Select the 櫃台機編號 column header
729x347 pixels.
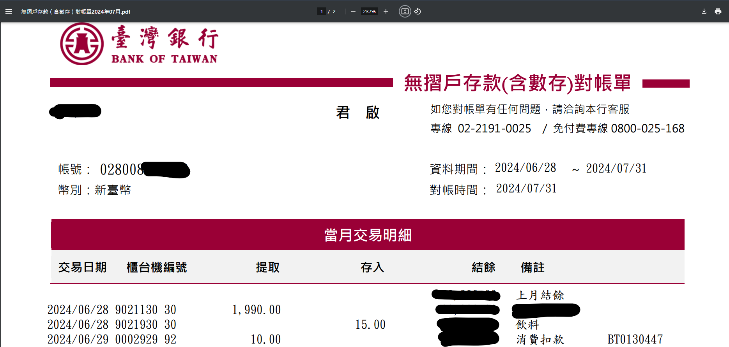[157, 267]
